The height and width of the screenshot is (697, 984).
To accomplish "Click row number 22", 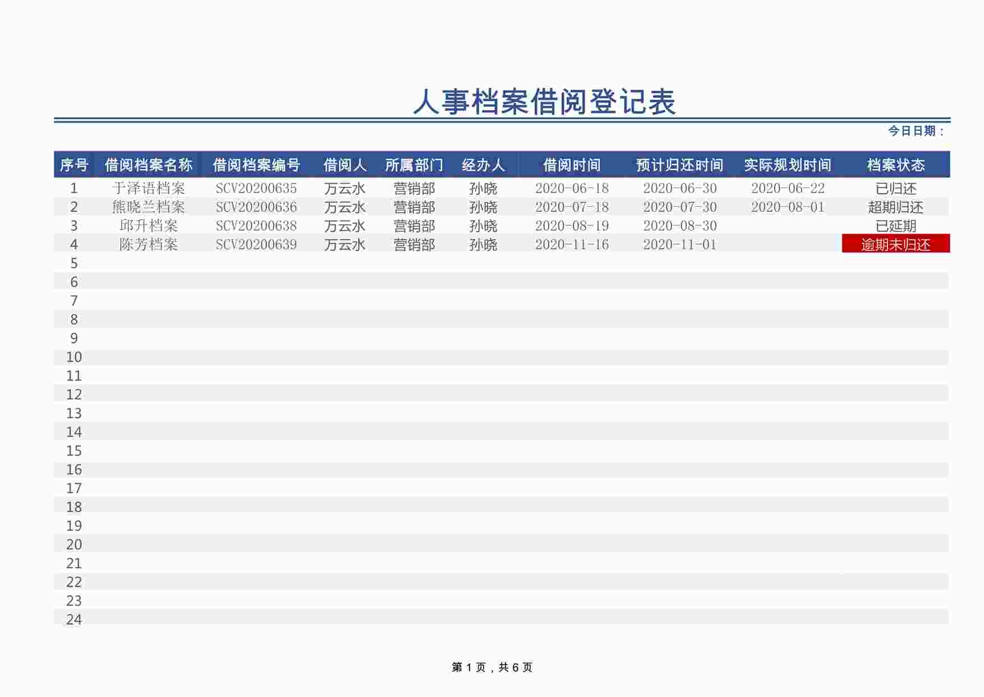I will 74,582.
